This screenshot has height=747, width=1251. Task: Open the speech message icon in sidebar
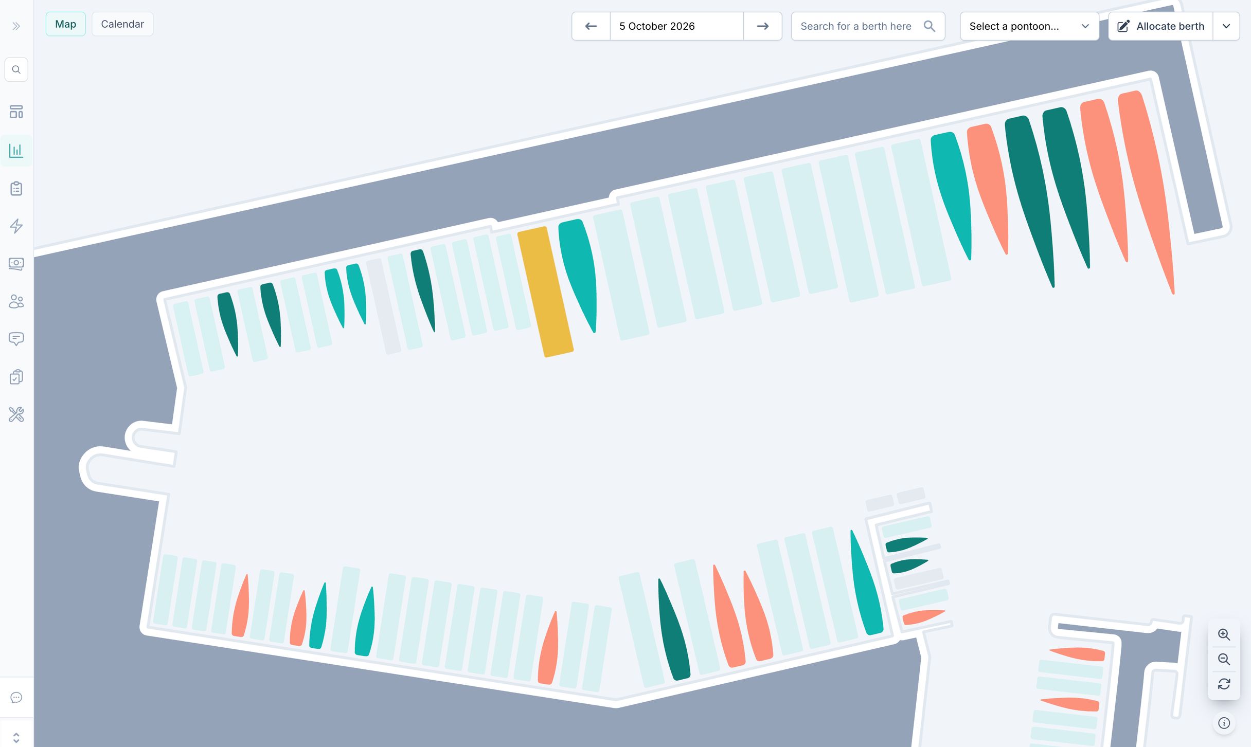(x=16, y=339)
